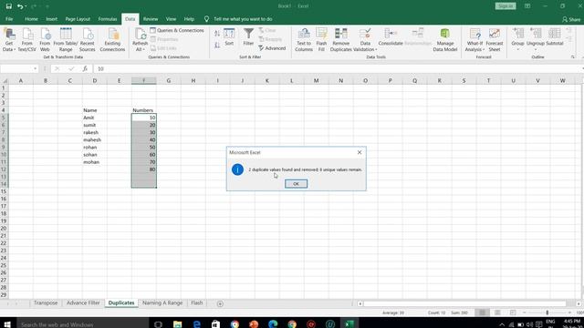Screen dimensions: 584x328
Task: Open Queries & Connections pane
Action: click(x=177, y=30)
